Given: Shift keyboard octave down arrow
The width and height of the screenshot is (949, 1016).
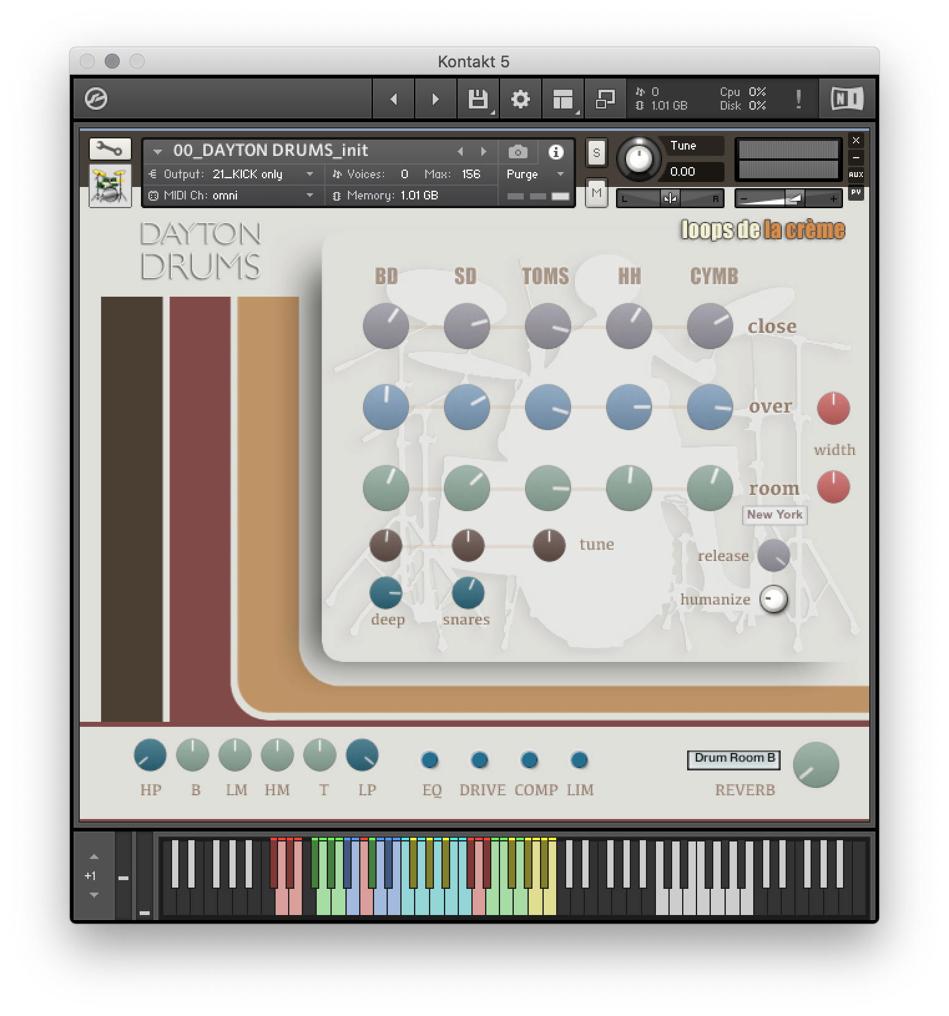Looking at the screenshot, I should click(x=94, y=895).
